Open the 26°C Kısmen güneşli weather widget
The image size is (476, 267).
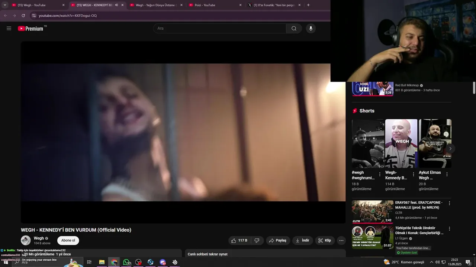[404, 262]
